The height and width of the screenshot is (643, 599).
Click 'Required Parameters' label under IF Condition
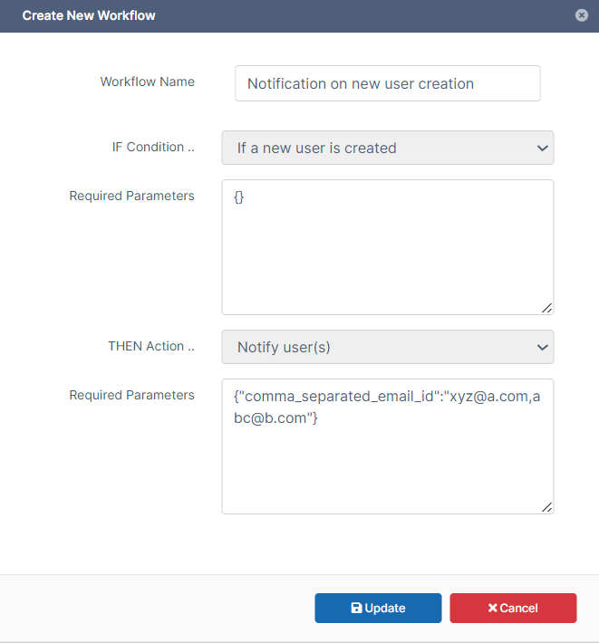(131, 196)
